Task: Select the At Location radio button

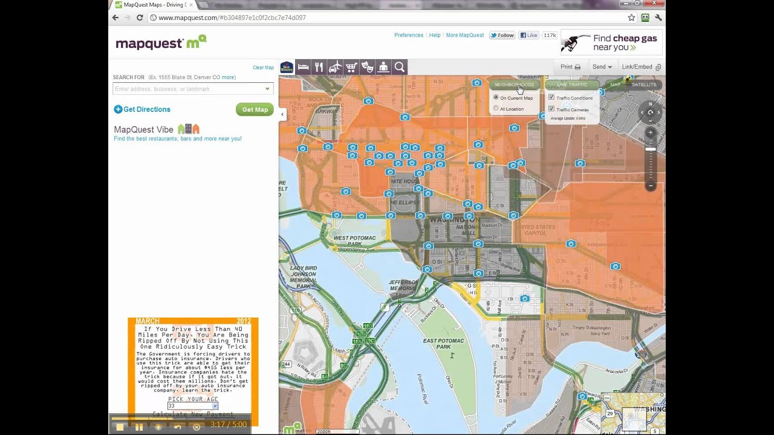Action: pos(496,109)
